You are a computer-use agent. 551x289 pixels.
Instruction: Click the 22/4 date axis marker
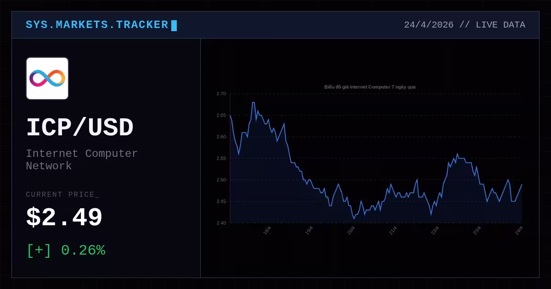(435, 230)
